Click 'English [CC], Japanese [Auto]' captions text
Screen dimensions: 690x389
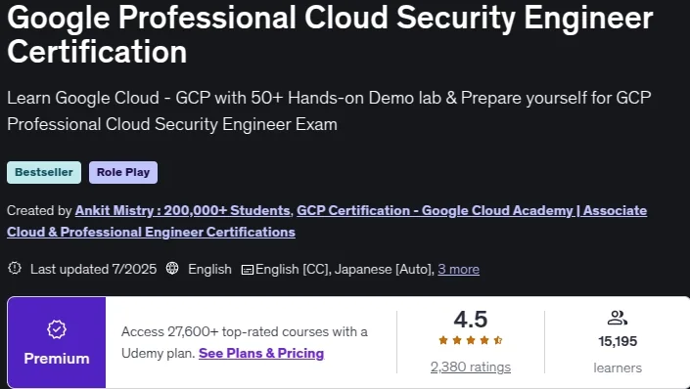click(345, 269)
